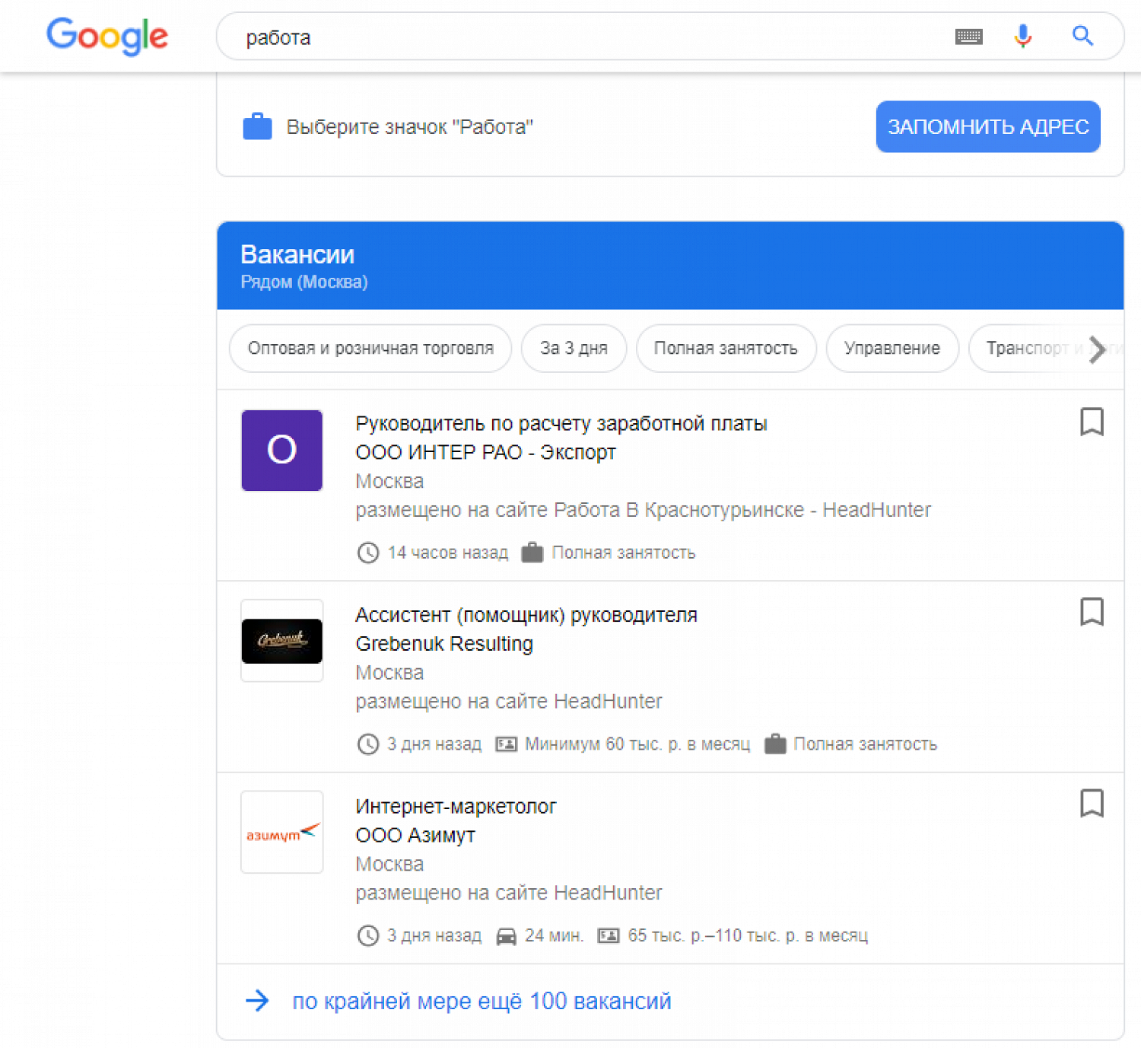Apply the За 3 дня filter chip

click(x=574, y=349)
